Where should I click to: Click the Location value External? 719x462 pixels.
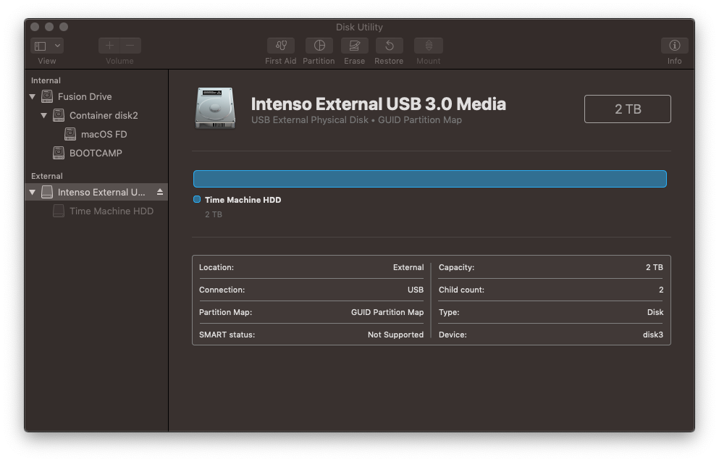(408, 267)
